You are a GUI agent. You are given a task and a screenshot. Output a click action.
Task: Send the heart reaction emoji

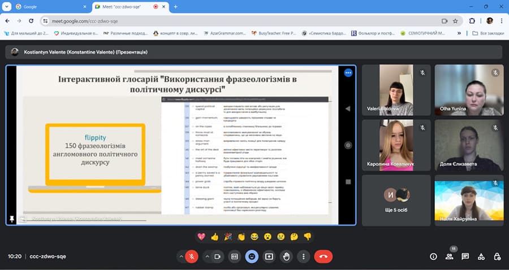(x=201, y=236)
